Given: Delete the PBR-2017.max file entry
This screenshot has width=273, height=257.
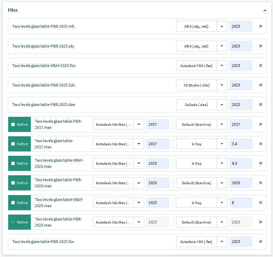Looking at the screenshot, I should click(x=261, y=124).
